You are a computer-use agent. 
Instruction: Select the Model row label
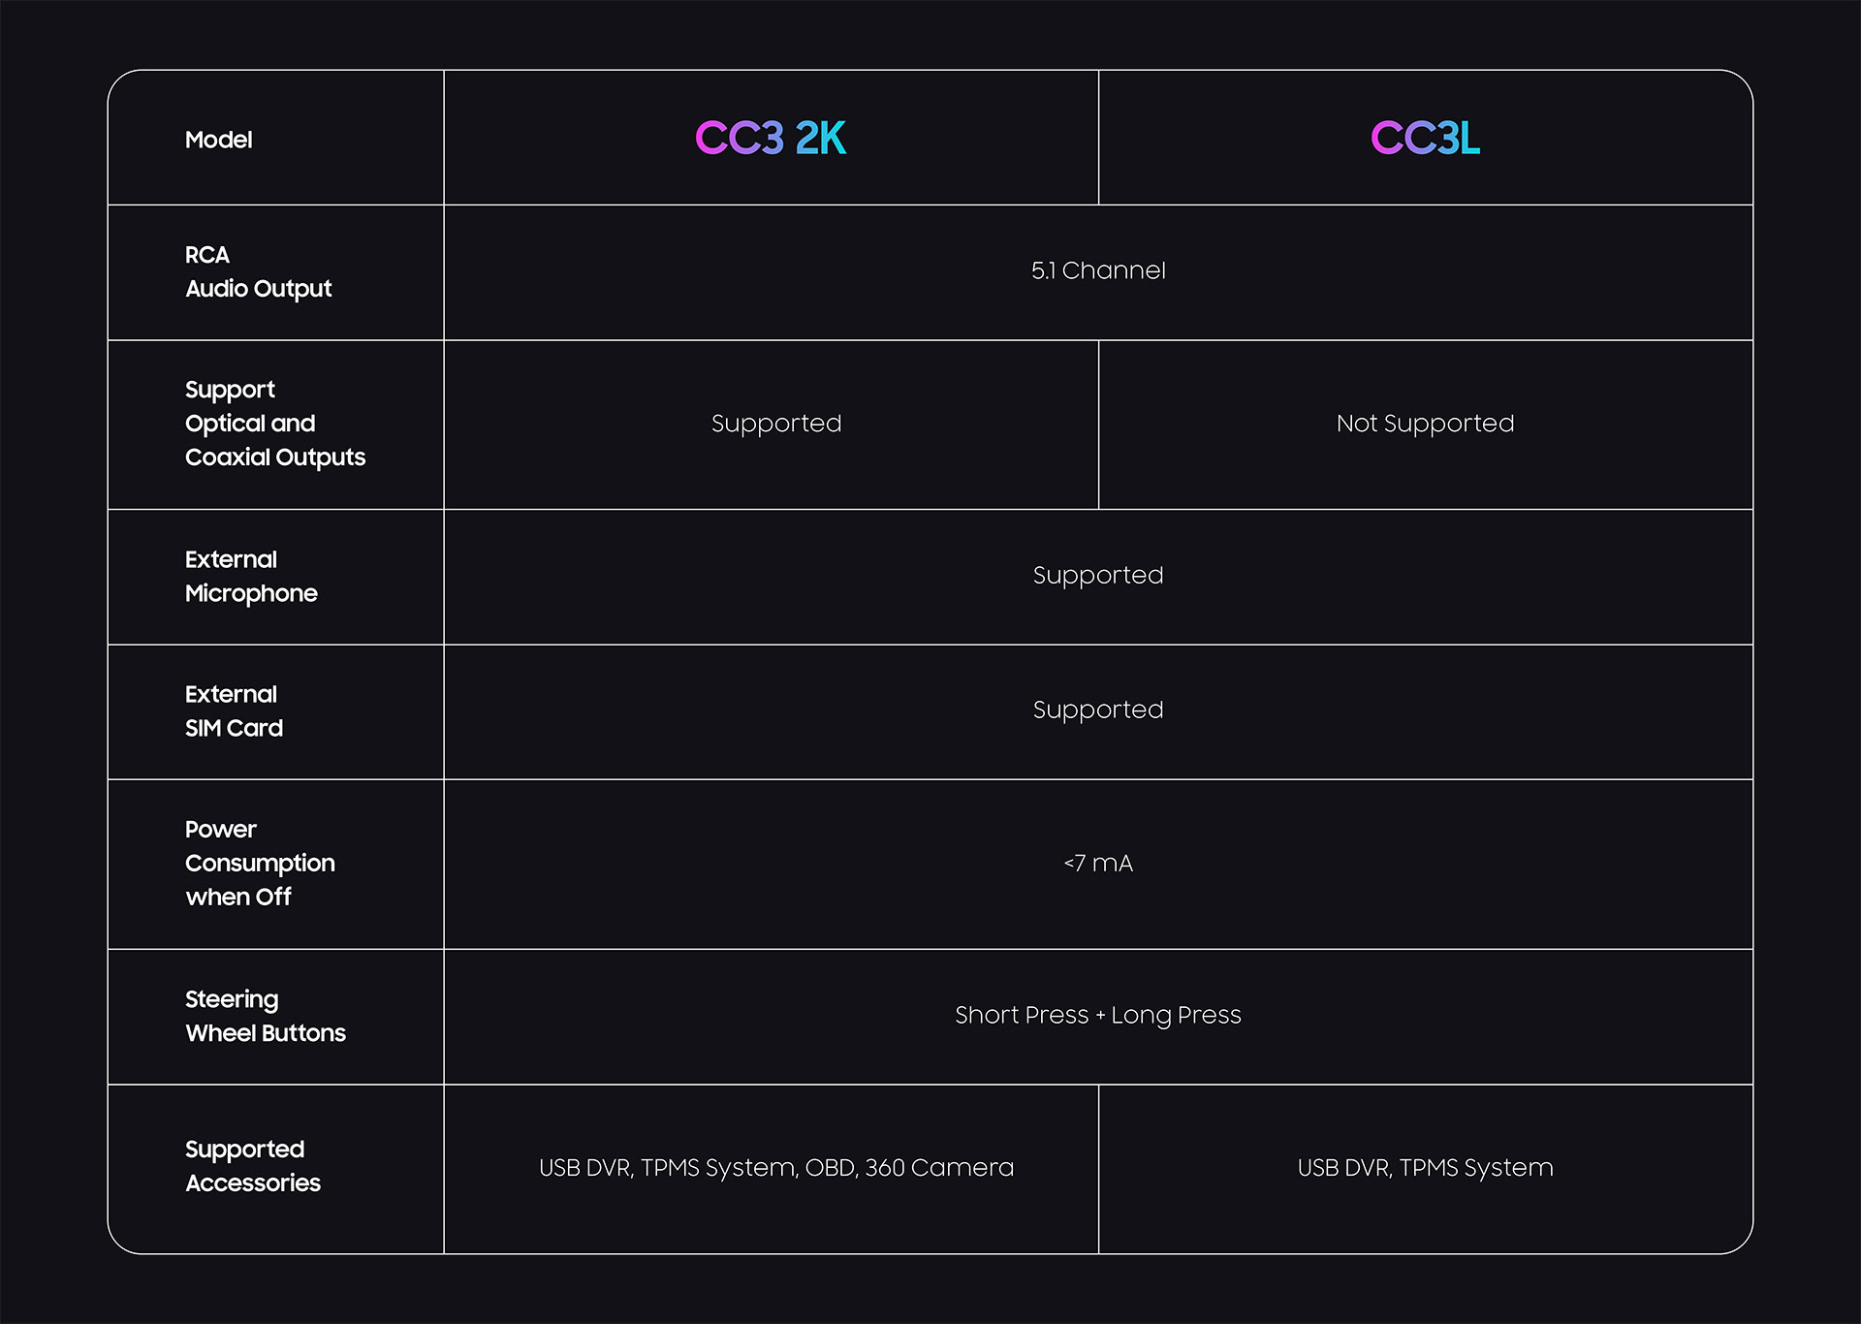pyautogui.click(x=218, y=140)
